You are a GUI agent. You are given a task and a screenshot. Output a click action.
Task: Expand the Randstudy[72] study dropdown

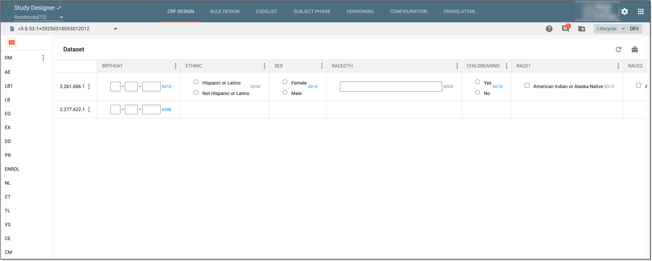point(38,17)
